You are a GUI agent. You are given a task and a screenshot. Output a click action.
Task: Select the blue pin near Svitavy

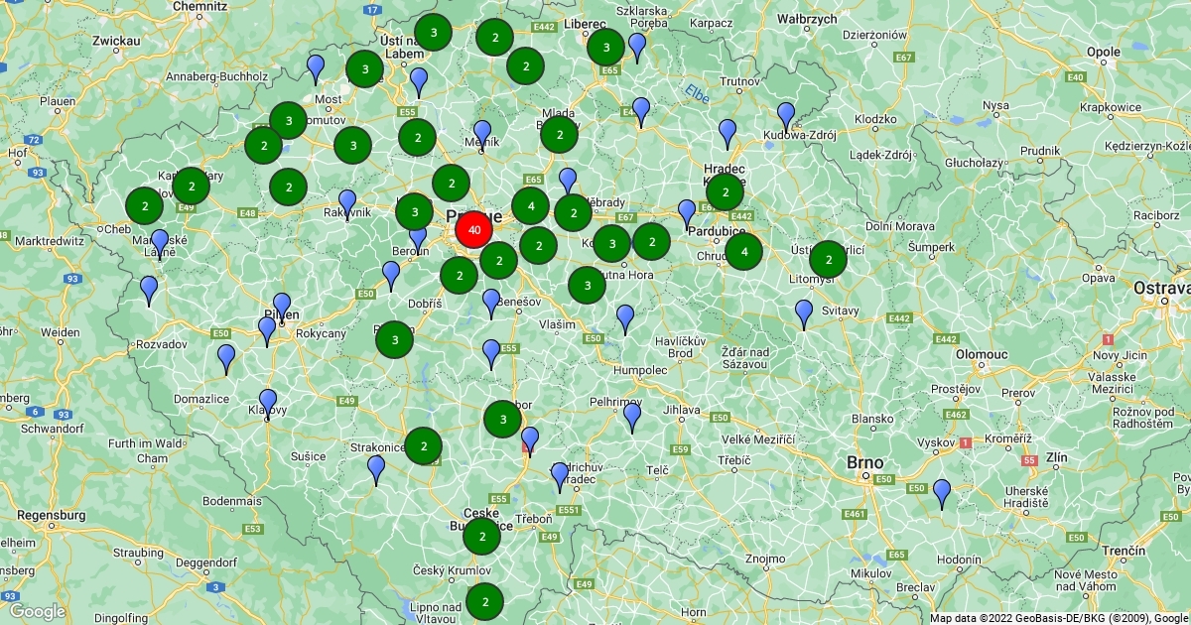[804, 312]
